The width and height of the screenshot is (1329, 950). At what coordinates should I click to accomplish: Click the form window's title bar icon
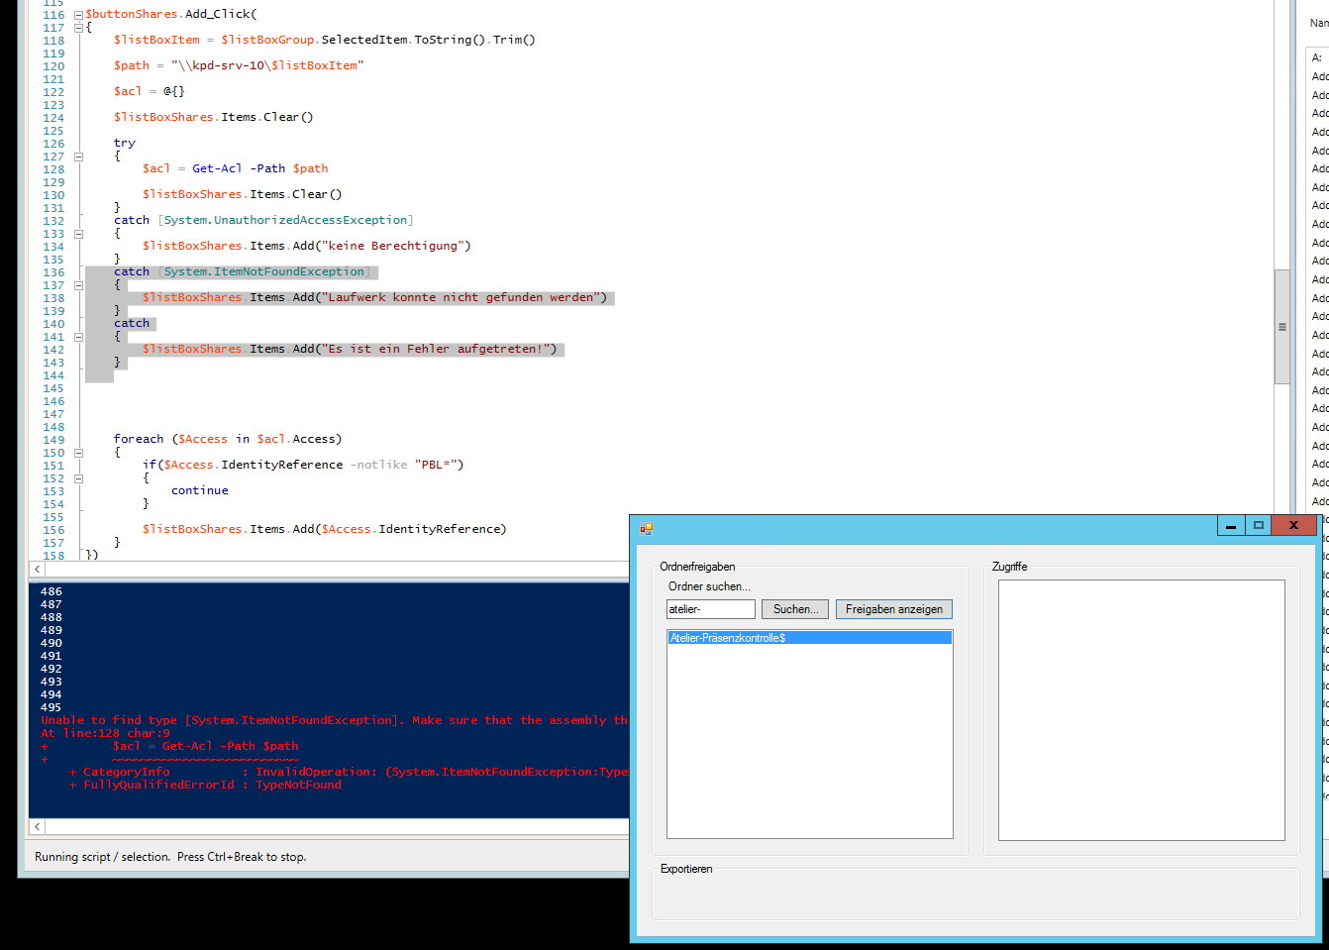coord(646,528)
